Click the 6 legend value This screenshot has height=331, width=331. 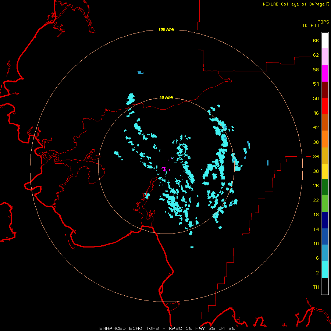[317, 258]
